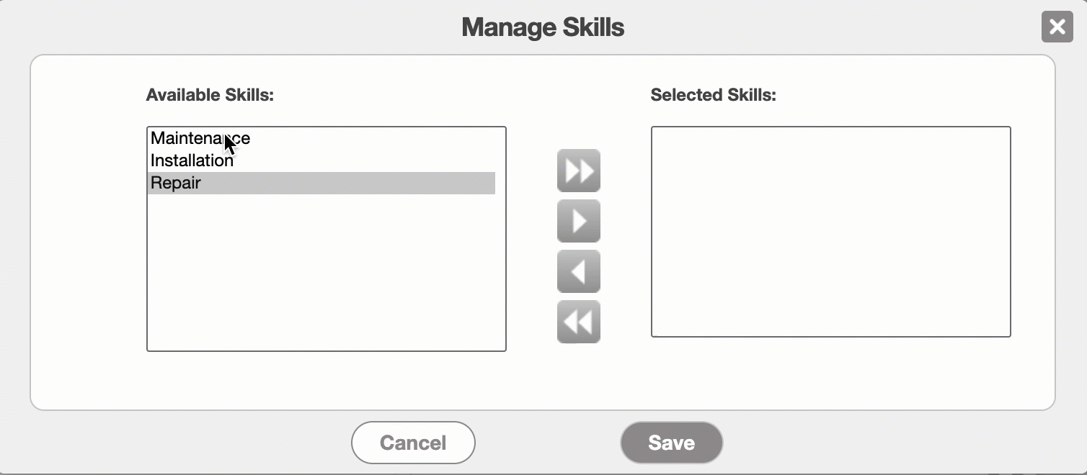Click the highlighted Repair skill
Image resolution: width=1087 pixels, height=475 pixels.
click(176, 183)
